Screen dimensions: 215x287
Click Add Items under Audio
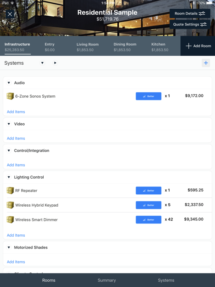click(x=16, y=112)
